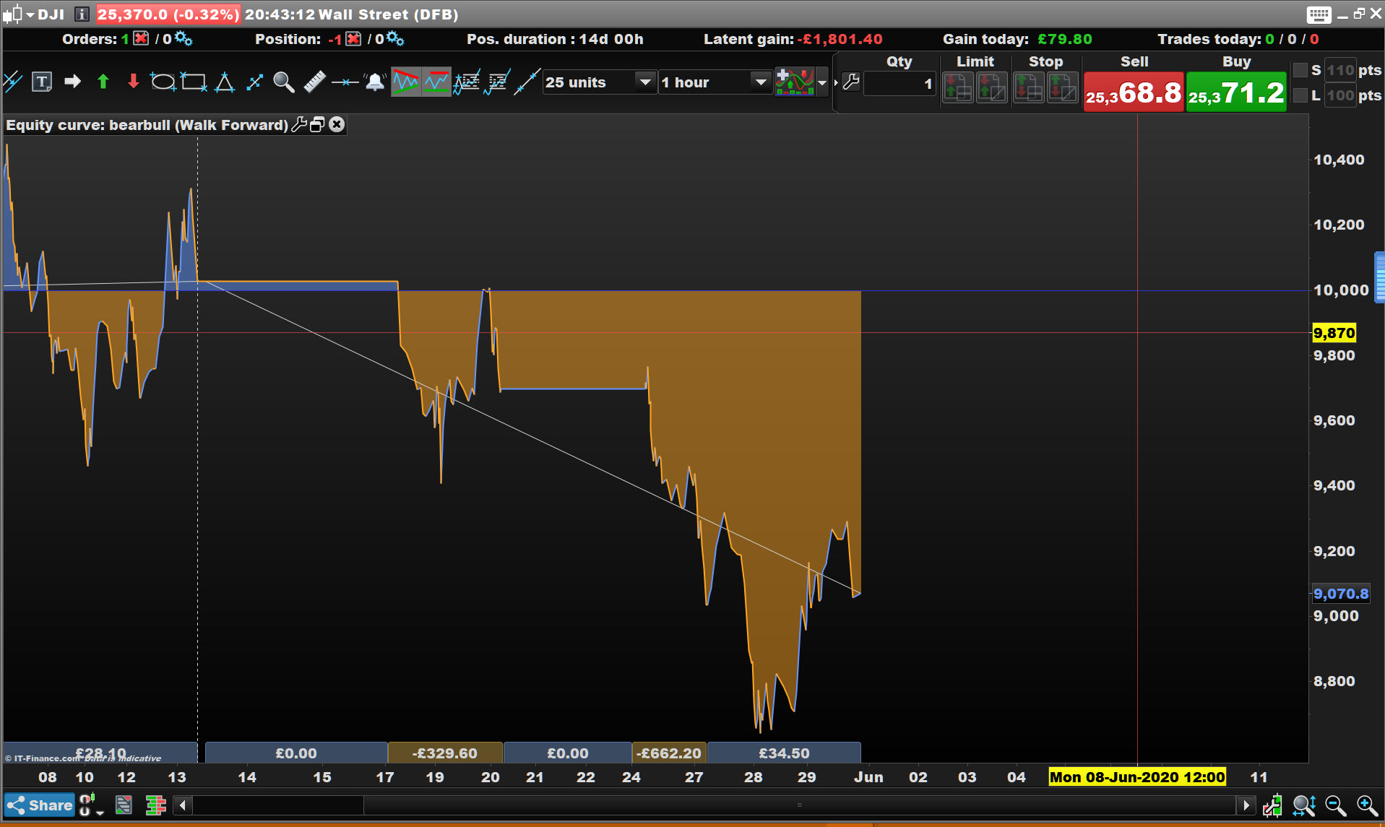Expand the add indicator dropdown arrow

822,82
